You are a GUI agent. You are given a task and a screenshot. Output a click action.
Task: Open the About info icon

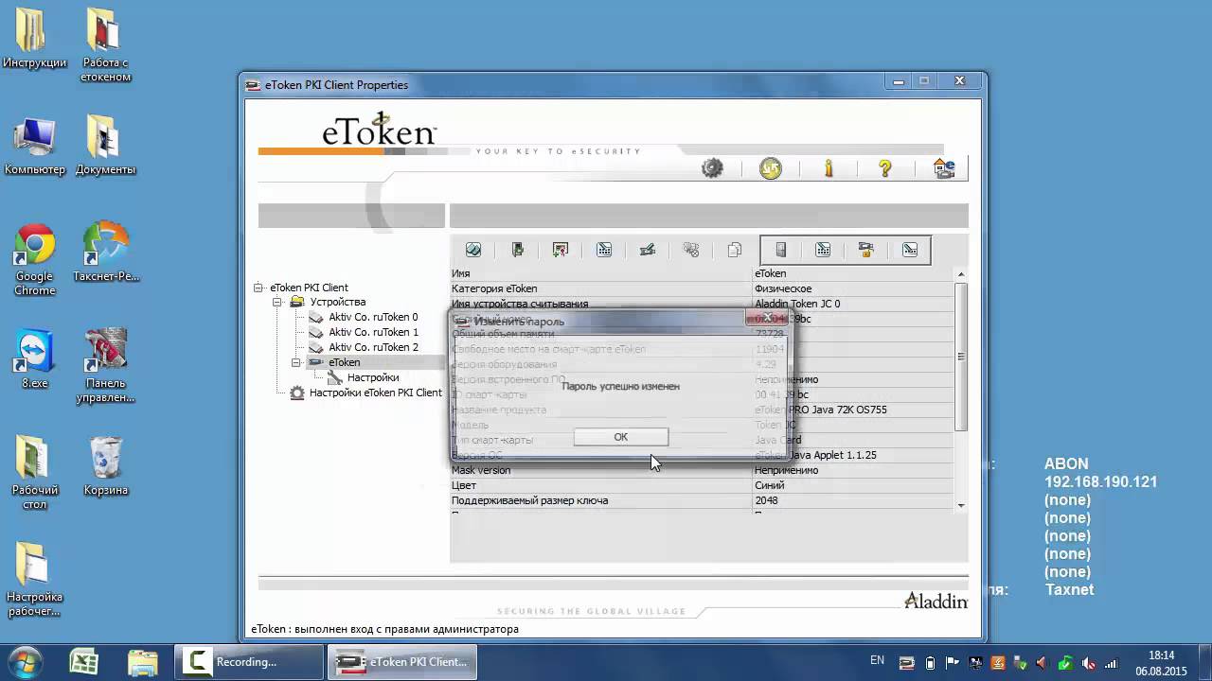coord(829,168)
